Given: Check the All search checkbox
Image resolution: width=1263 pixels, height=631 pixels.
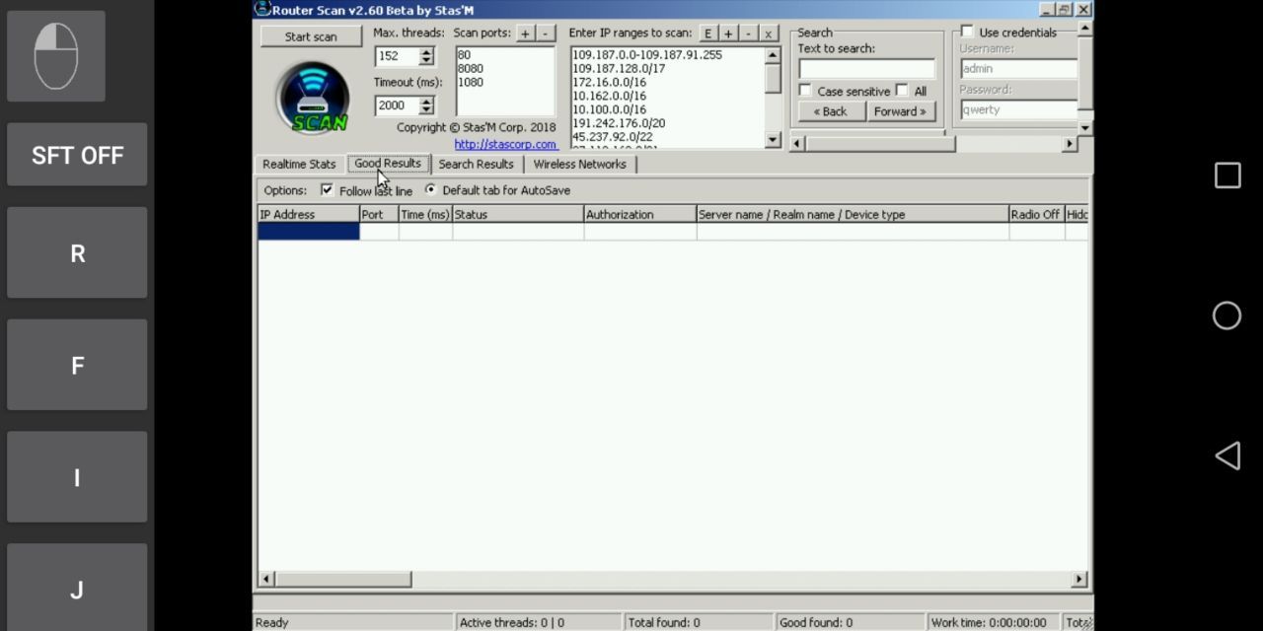Looking at the screenshot, I should tap(902, 91).
